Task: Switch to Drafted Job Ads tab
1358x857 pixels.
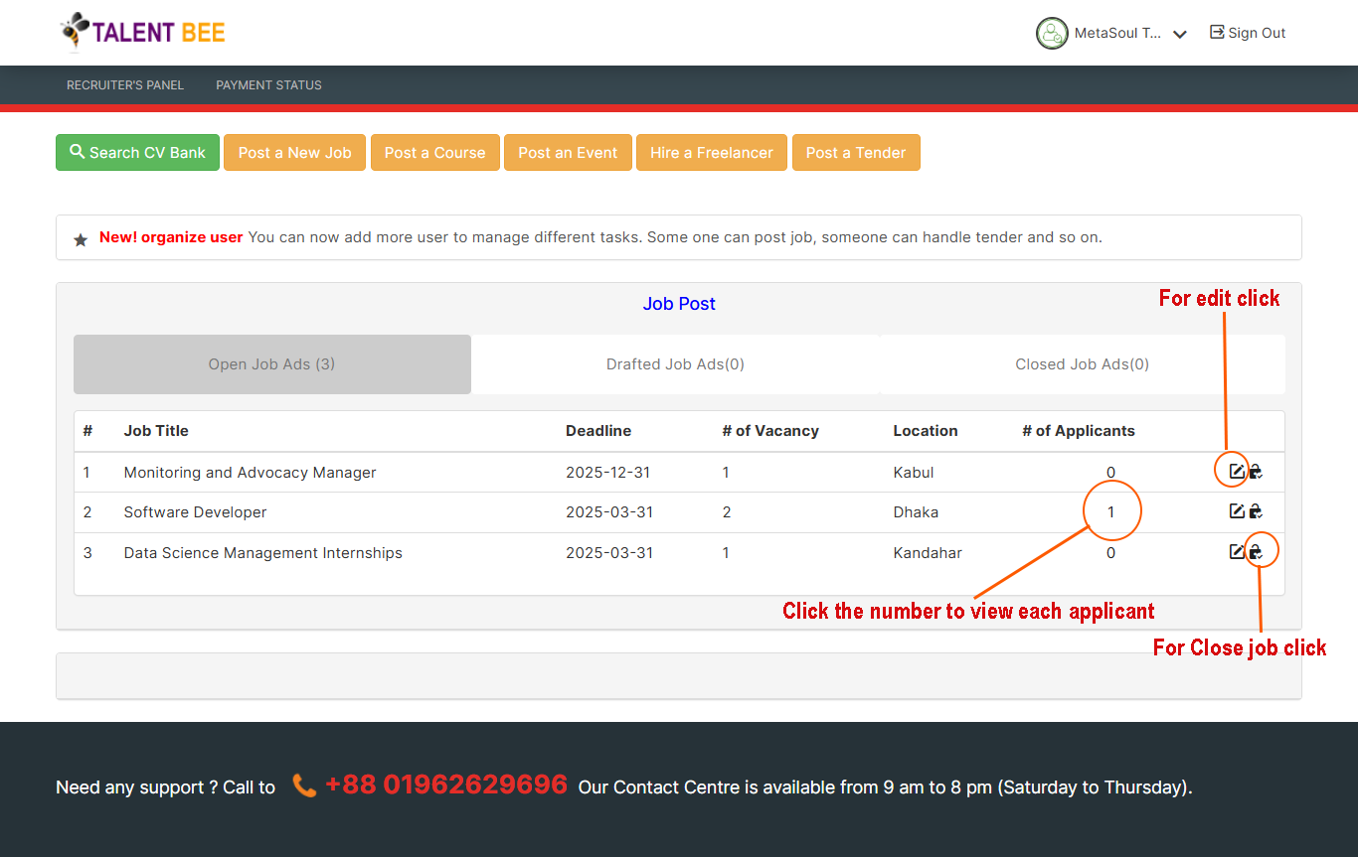Action: pos(675,364)
